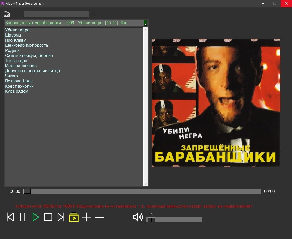Viewport: 292px width, 239px height.
Task: Select track Чикаго
Action: [x=12, y=76]
